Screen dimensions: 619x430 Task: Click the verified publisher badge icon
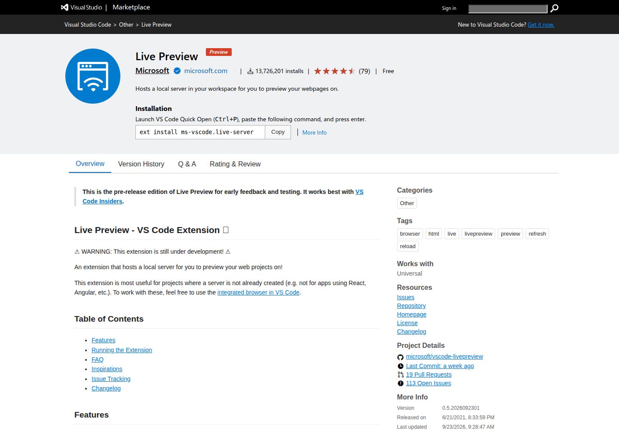click(x=177, y=71)
